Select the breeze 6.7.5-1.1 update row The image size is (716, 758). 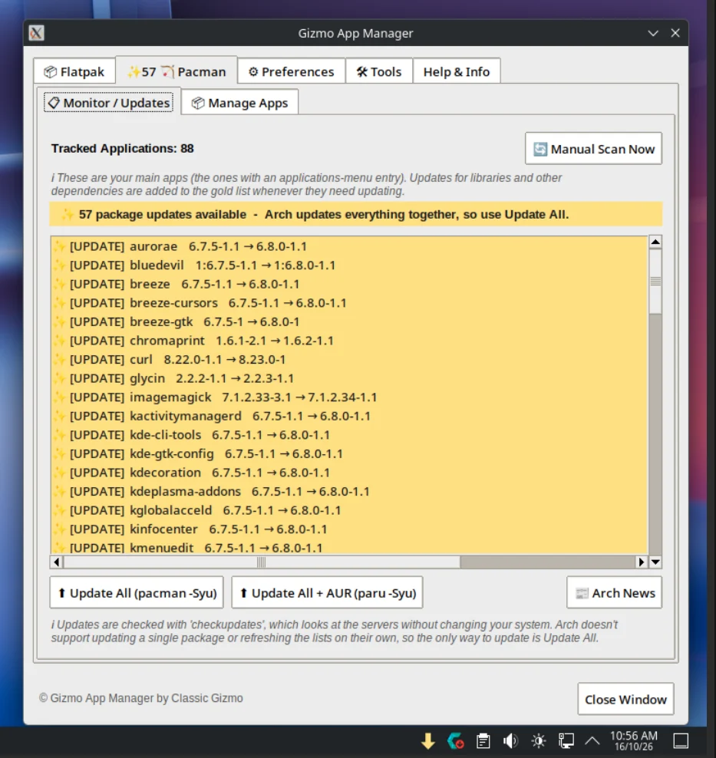click(x=349, y=284)
